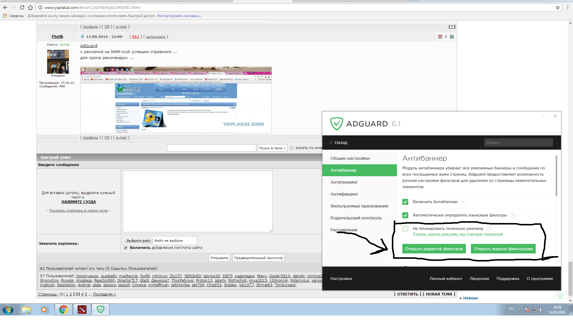Open the NNM-club screenshot thumbnail

[x=176, y=100]
